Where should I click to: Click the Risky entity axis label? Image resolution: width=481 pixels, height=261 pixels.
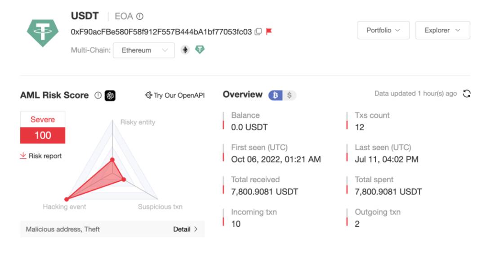pos(138,122)
